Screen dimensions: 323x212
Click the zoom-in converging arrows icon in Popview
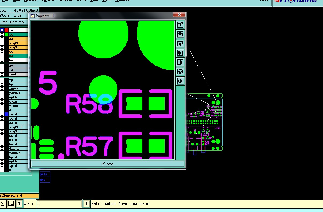[180, 71]
